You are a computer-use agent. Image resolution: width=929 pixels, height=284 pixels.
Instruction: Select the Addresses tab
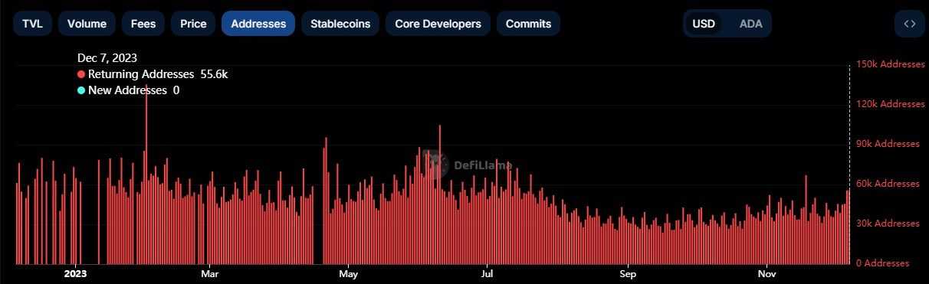tap(258, 24)
